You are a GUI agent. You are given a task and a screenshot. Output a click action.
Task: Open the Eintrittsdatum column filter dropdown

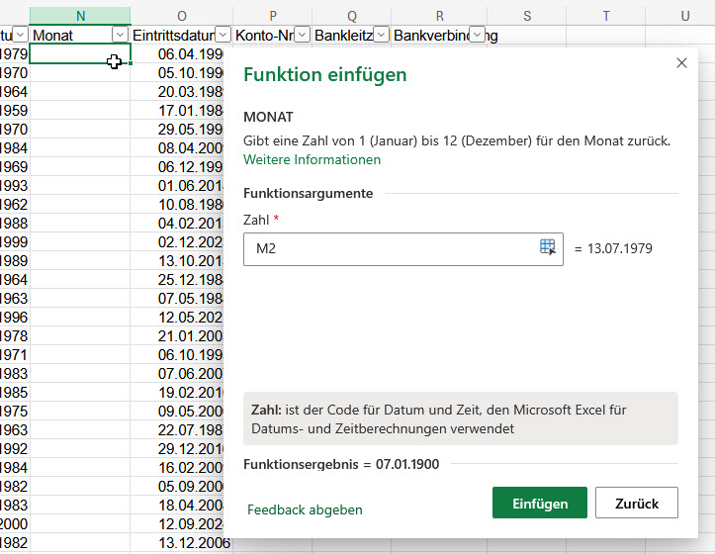pyautogui.click(x=223, y=35)
